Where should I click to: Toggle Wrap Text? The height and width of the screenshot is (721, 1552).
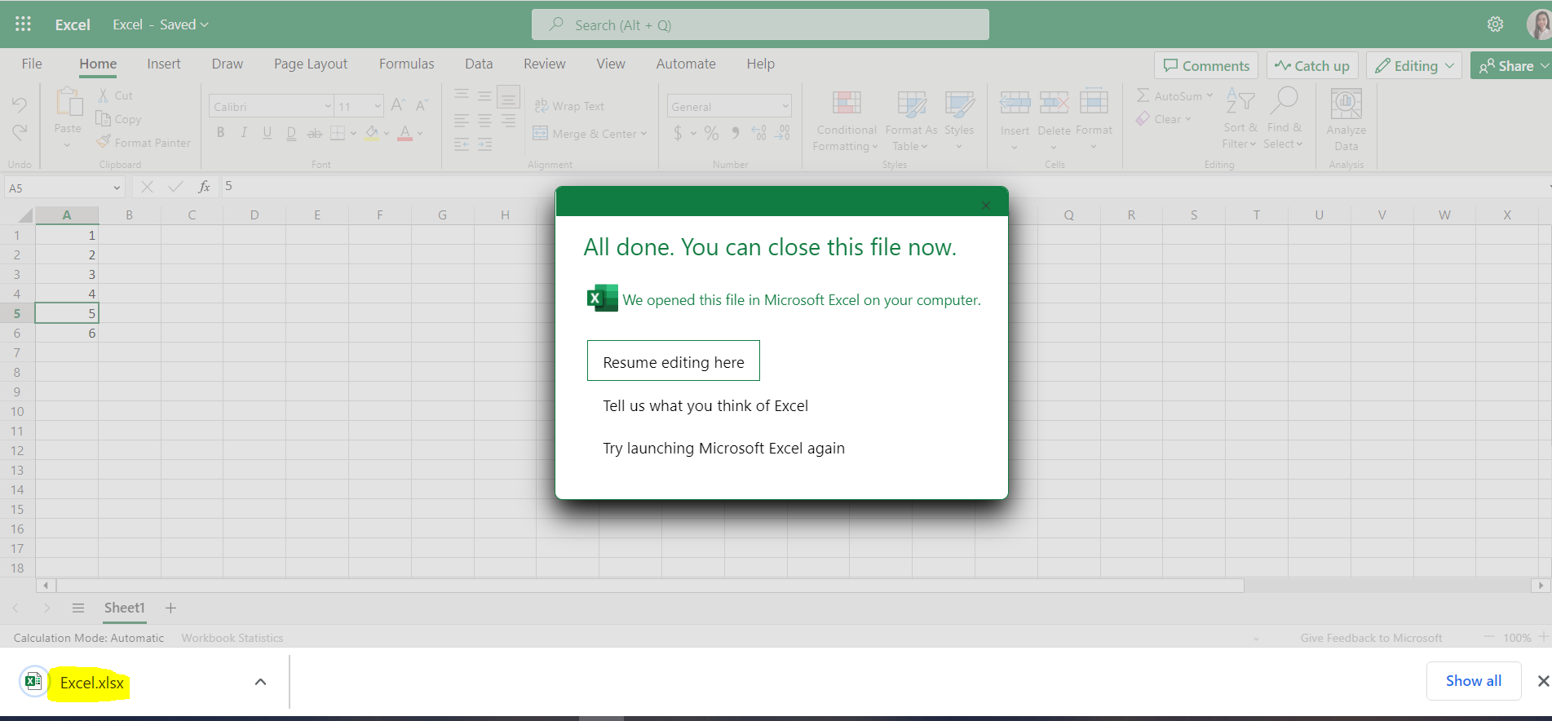coord(569,106)
